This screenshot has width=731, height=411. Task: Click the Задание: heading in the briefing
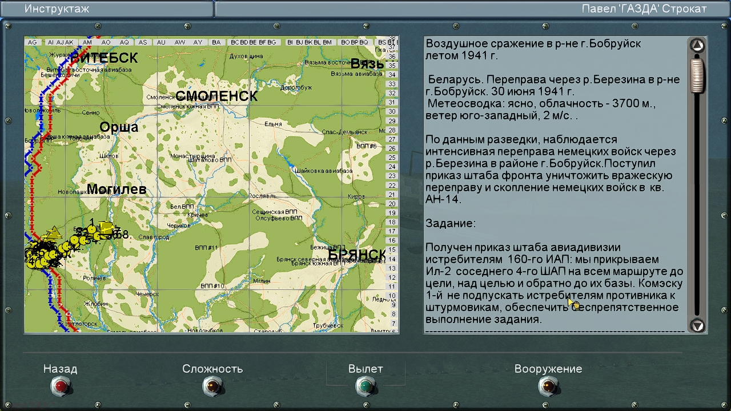click(451, 223)
